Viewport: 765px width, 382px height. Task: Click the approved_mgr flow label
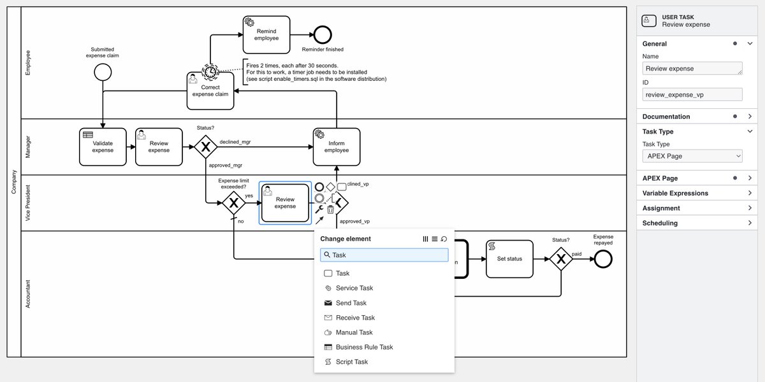226,166
